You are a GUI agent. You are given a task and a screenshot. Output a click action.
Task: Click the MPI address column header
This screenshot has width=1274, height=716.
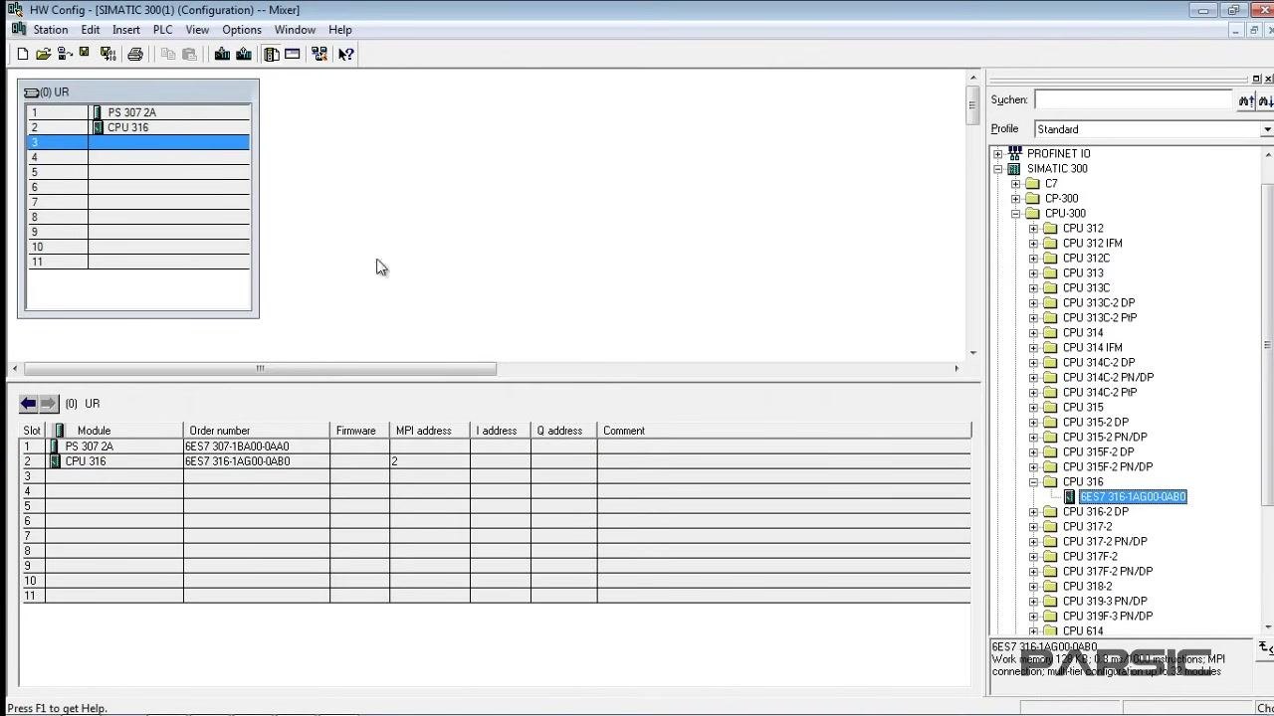pos(430,431)
